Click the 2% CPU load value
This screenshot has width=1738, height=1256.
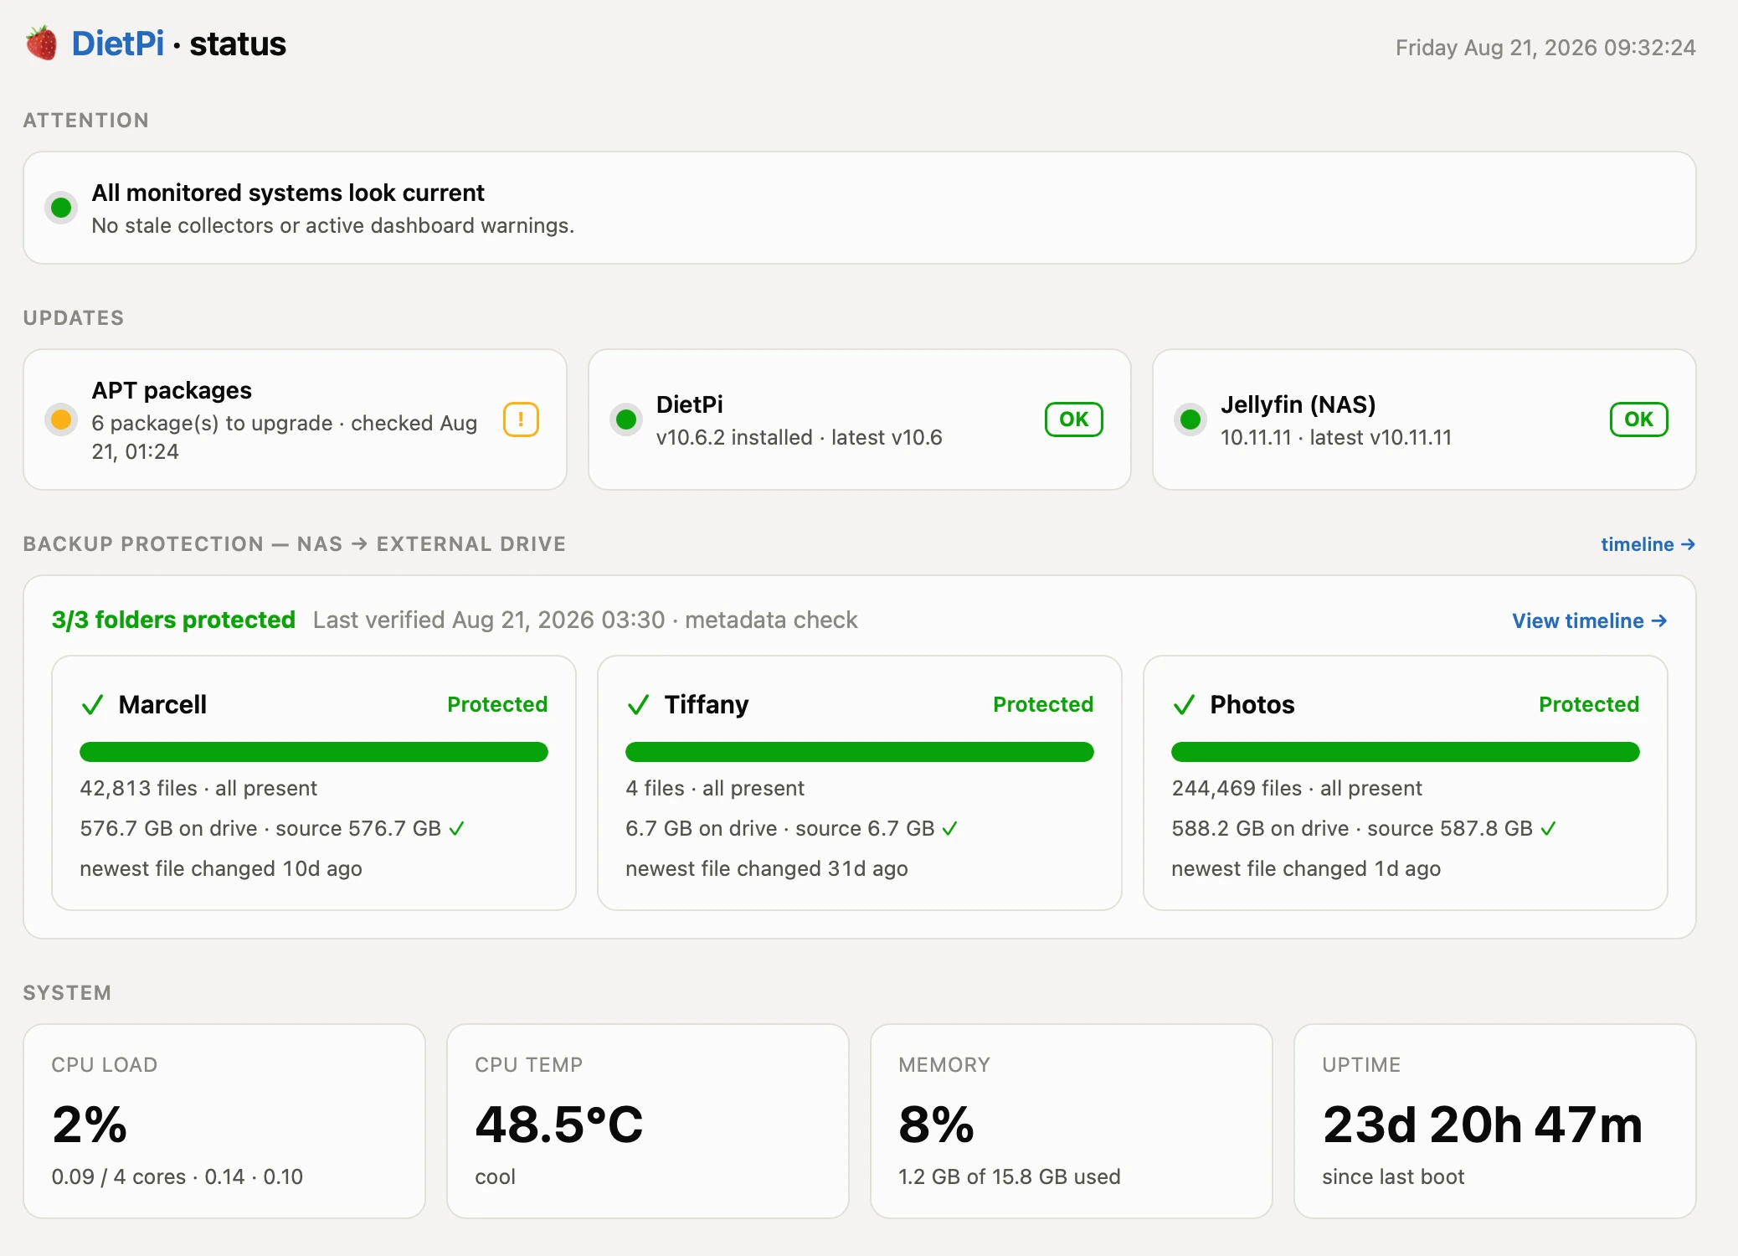(90, 1124)
